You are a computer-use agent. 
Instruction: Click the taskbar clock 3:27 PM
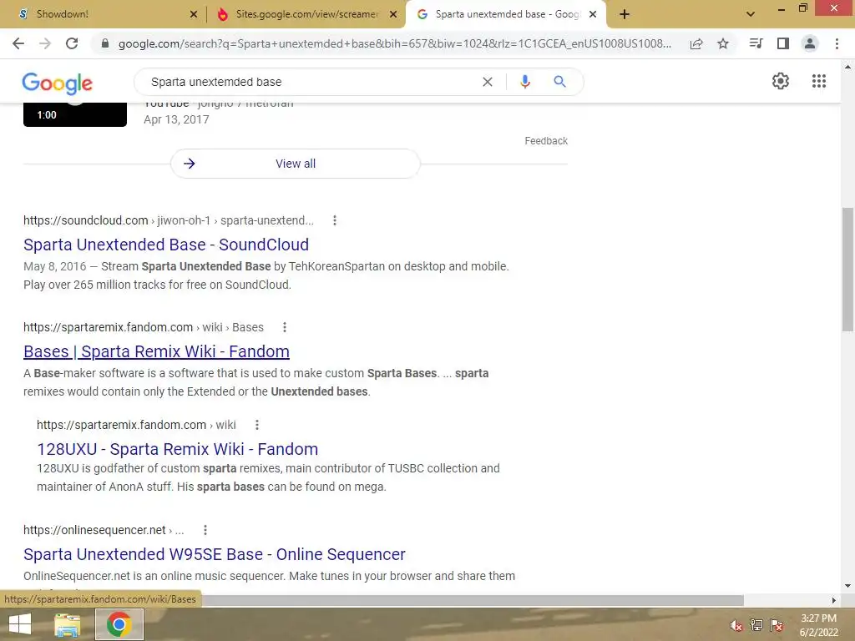tap(818, 618)
